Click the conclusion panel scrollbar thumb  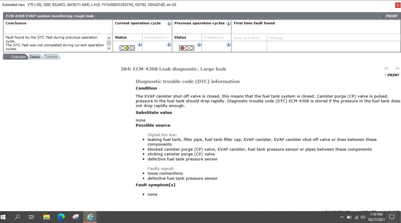pos(108,42)
